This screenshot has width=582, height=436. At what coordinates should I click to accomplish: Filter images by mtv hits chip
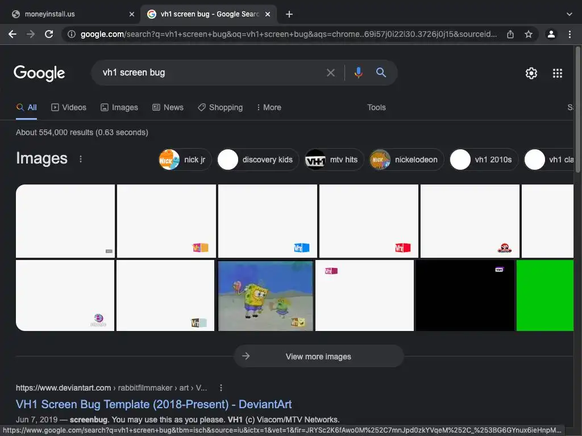click(334, 160)
